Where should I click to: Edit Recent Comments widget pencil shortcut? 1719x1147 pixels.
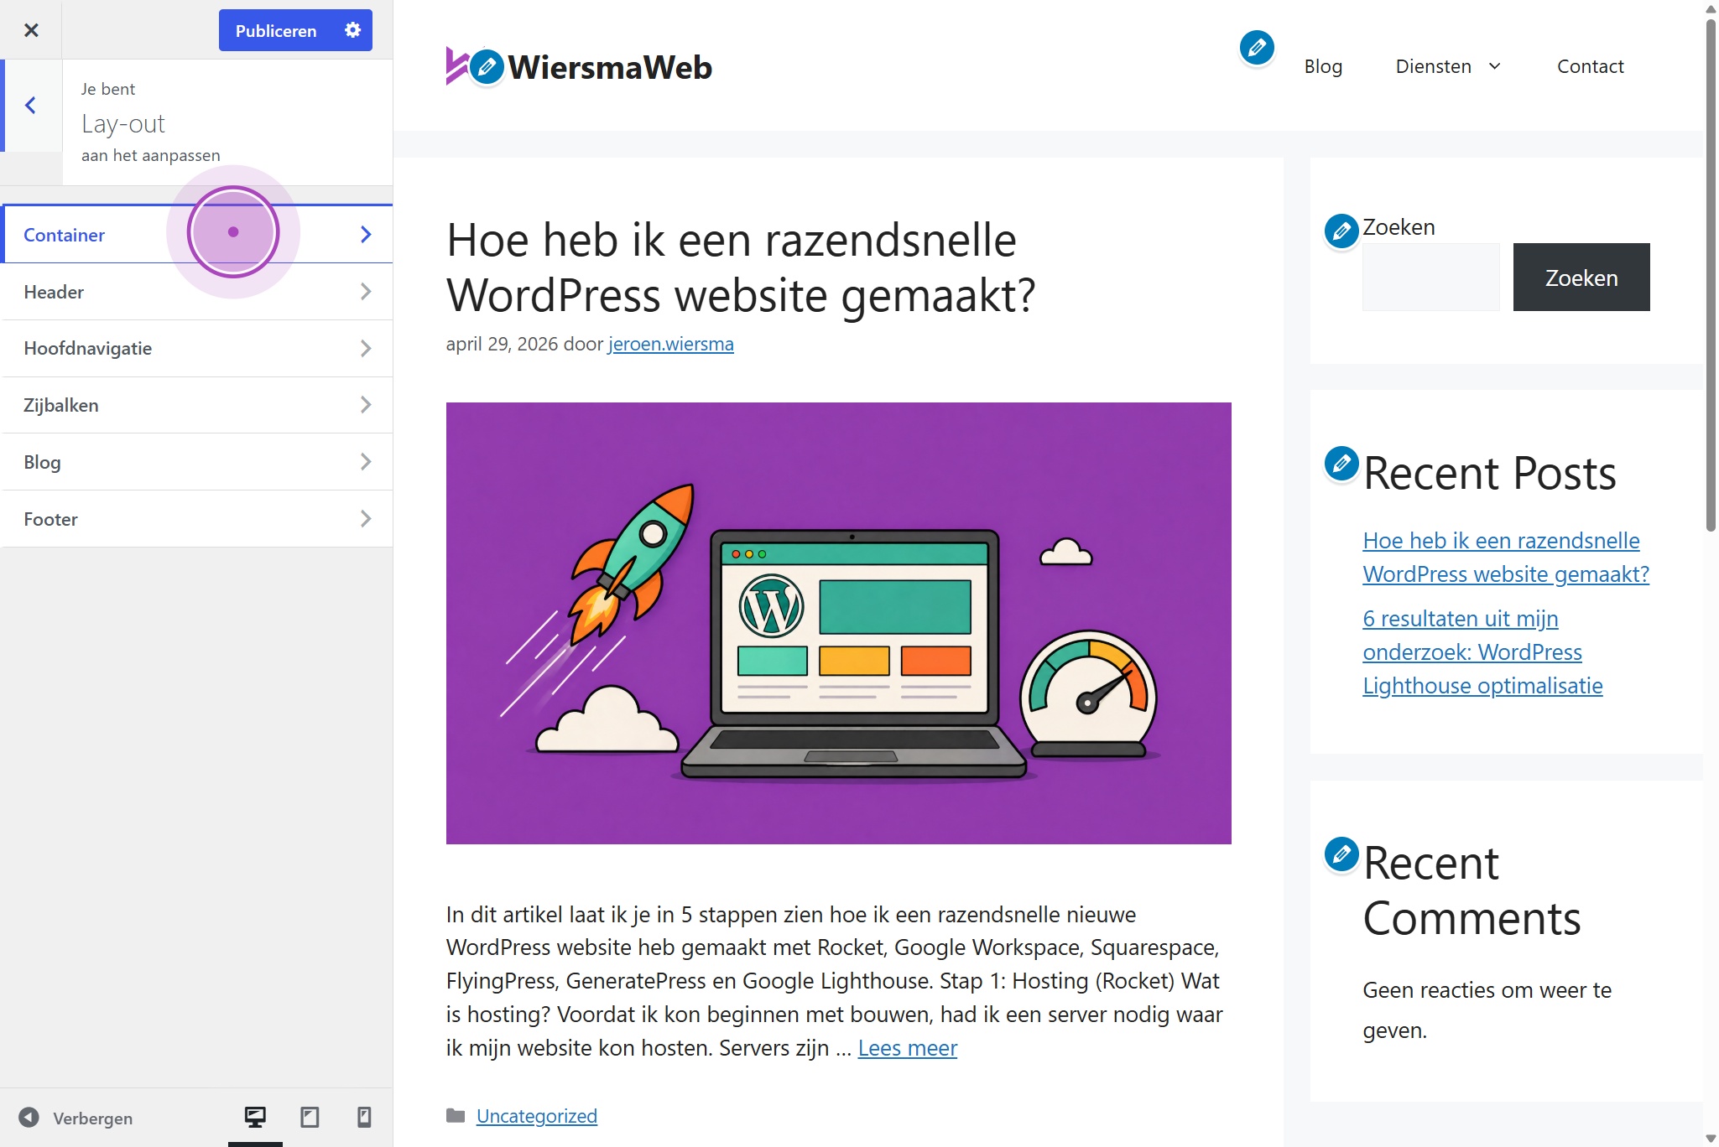[x=1341, y=854]
